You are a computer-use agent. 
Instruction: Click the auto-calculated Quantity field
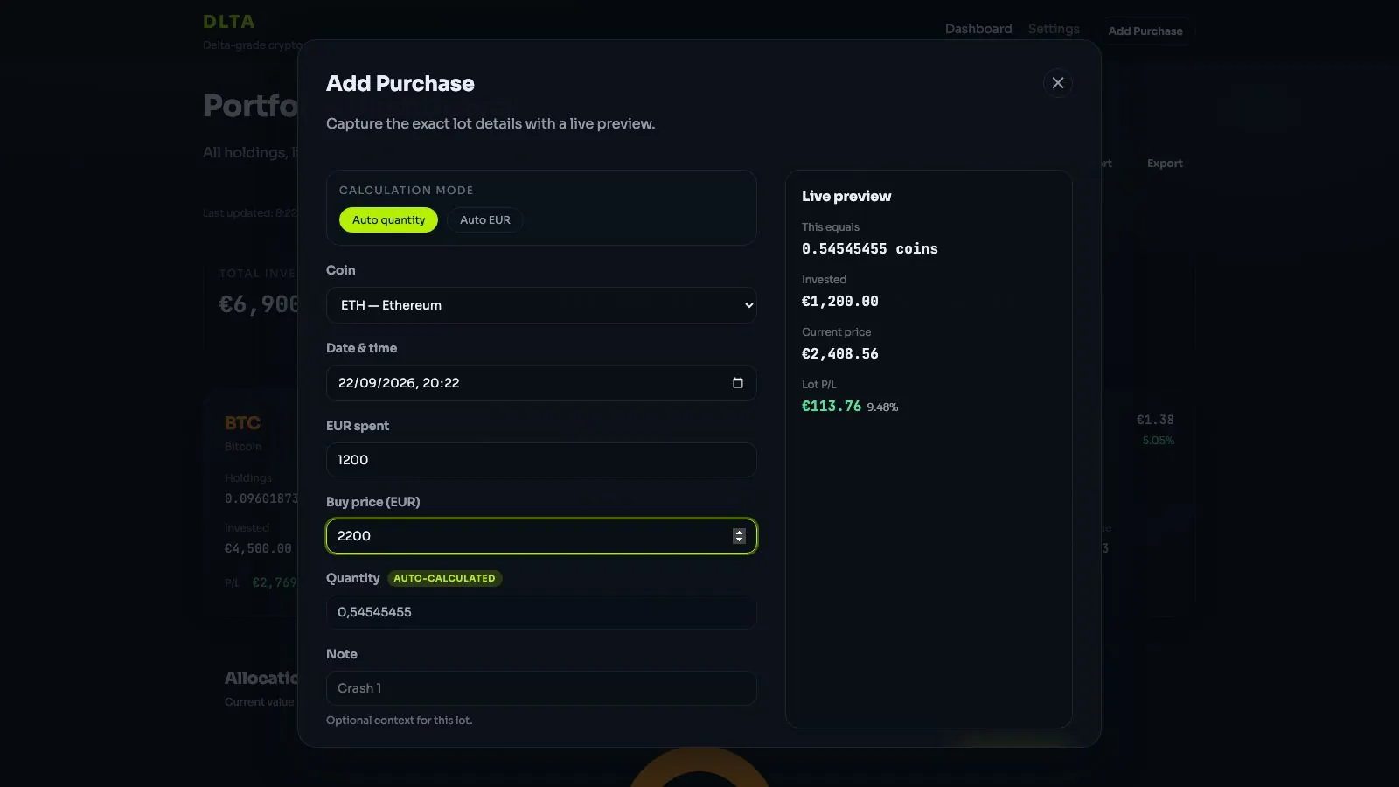tap(541, 612)
